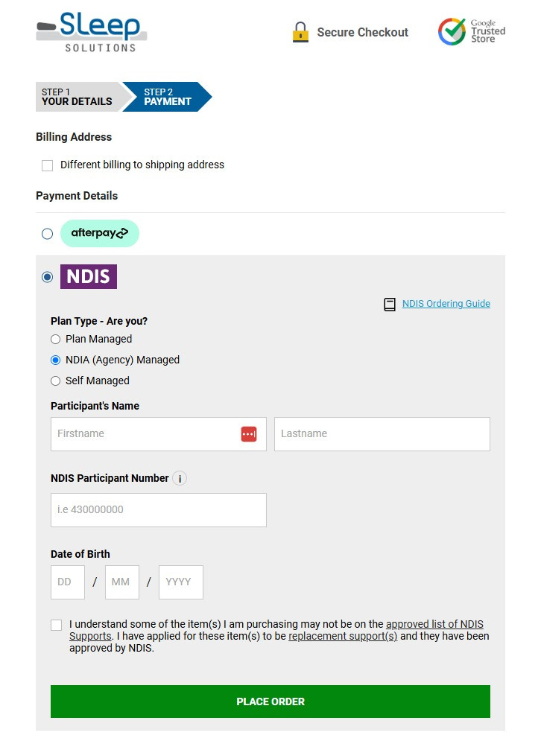Viewport: 541px width, 735px height.
Task: Click the Google Trusted Store badge
Action: coord(472,32)
